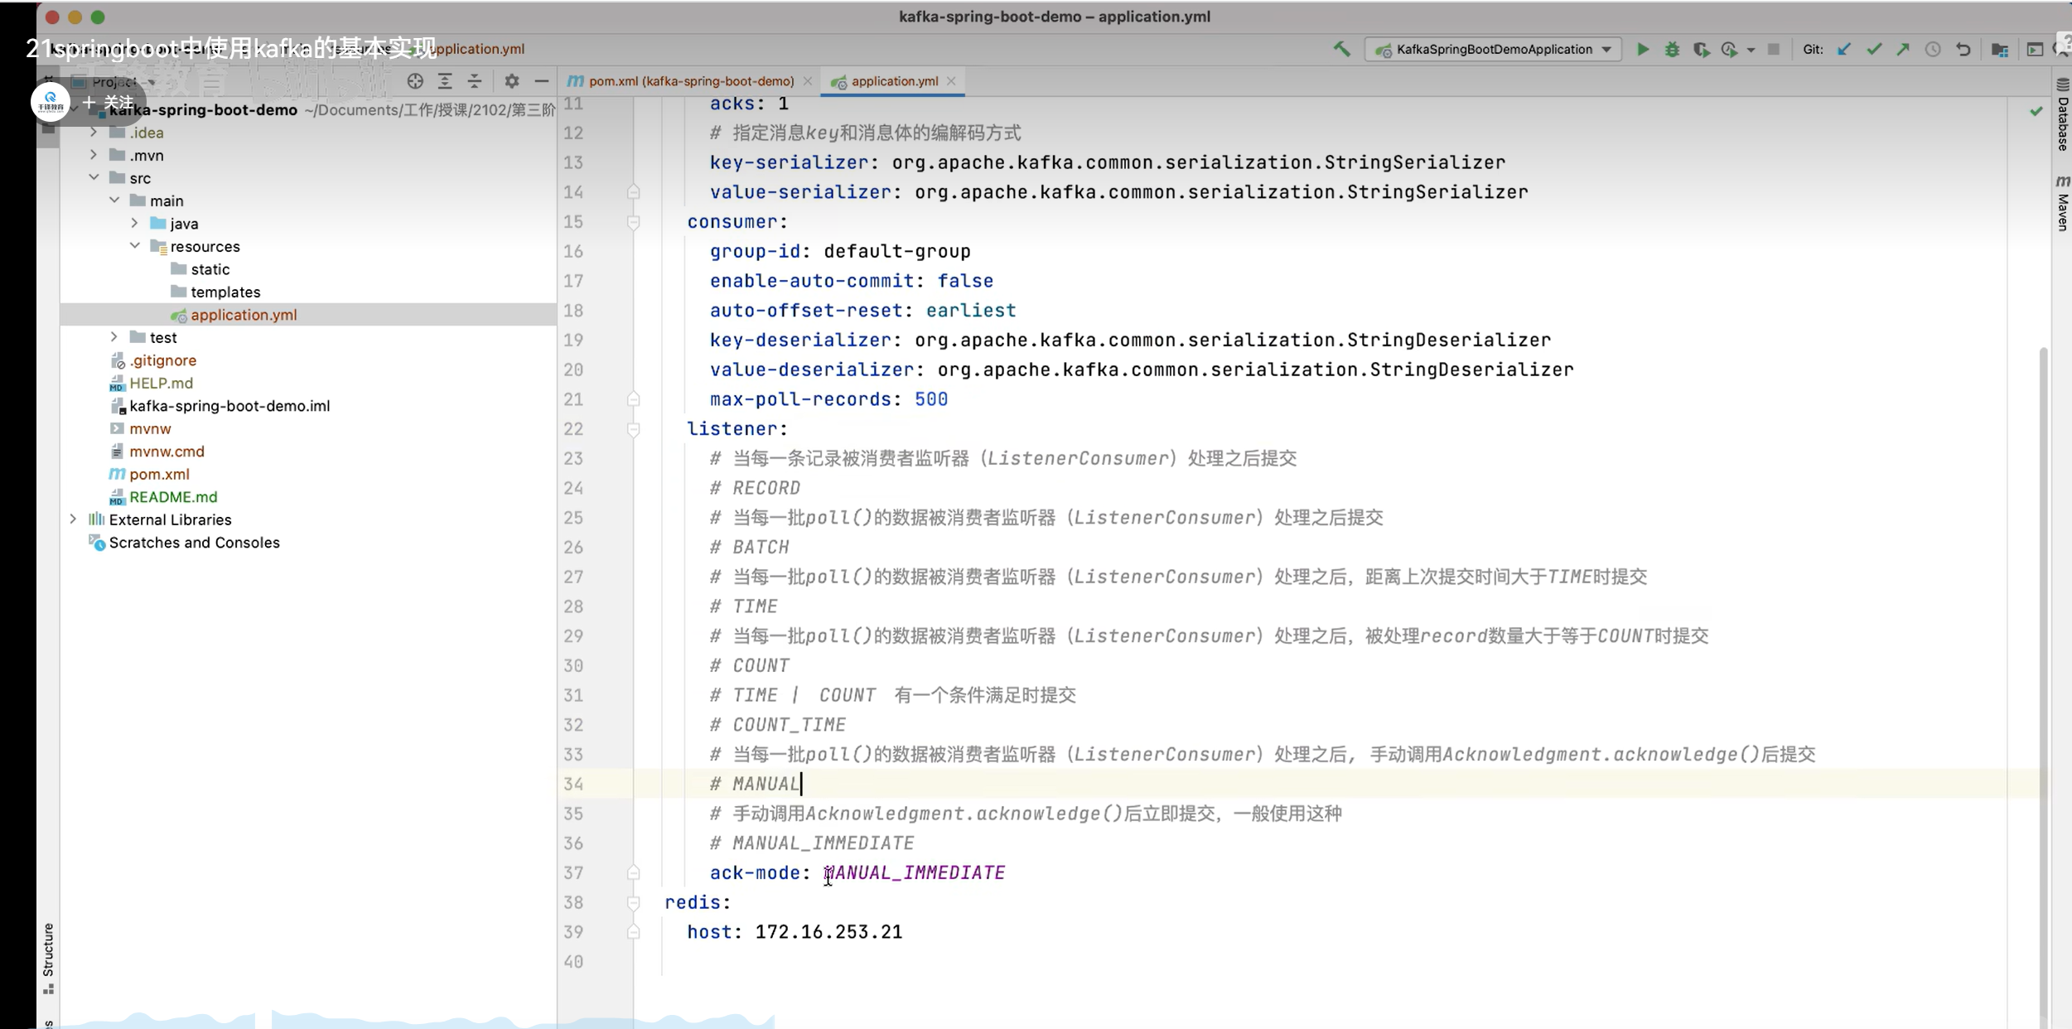
Task: Open the Maven tool window tab
Action: (x=2062, y=203)
